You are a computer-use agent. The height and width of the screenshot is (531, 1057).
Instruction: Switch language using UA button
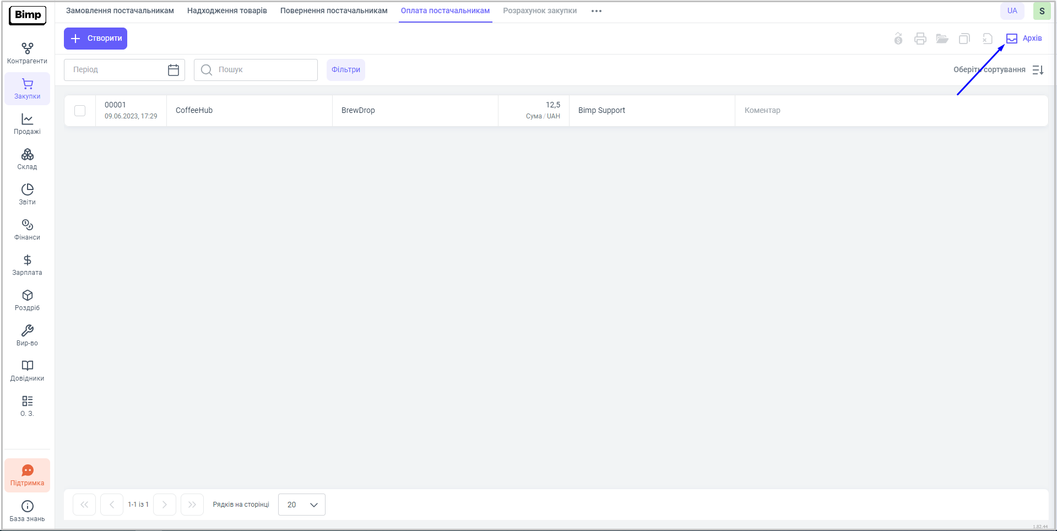pyautogui.click(x=1012, y=11)
